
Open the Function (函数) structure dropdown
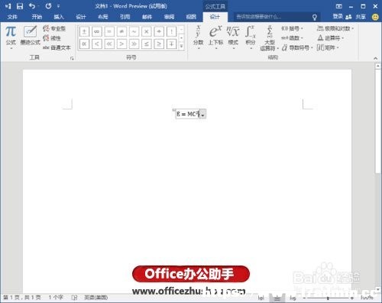pos(292,38)
